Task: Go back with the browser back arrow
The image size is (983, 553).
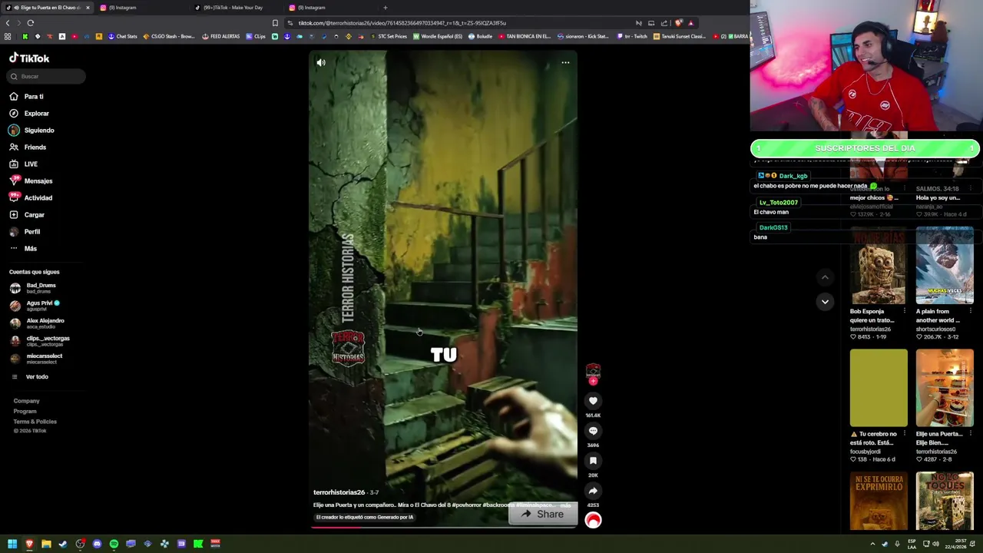Action: click(x=8, y=23)
